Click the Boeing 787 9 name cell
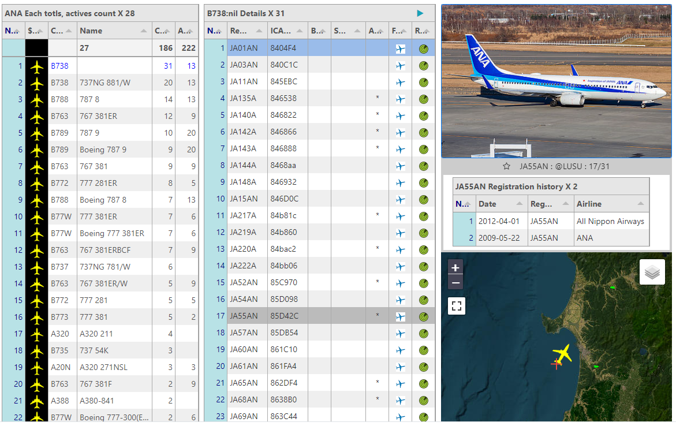 (114, 150)
